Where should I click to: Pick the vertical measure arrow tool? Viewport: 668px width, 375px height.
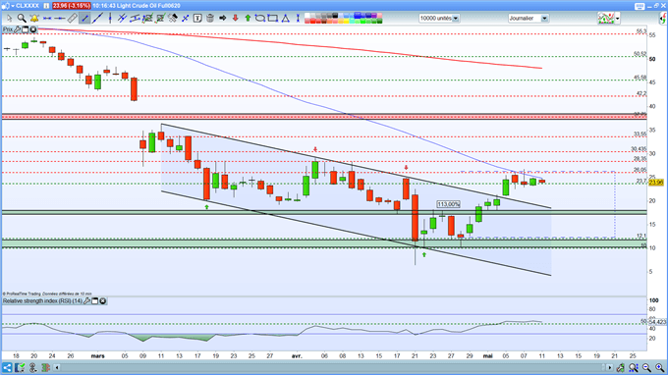[298, 18]
